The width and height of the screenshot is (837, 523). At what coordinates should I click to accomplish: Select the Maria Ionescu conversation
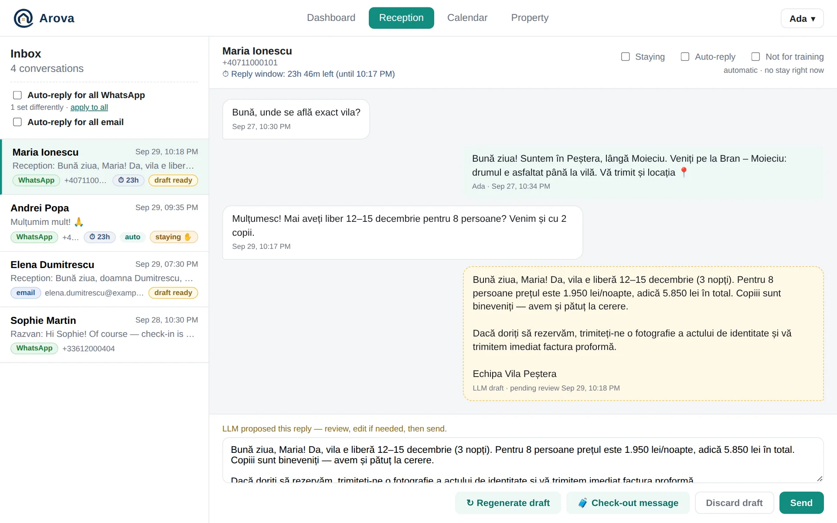click(x=104, y=167)
